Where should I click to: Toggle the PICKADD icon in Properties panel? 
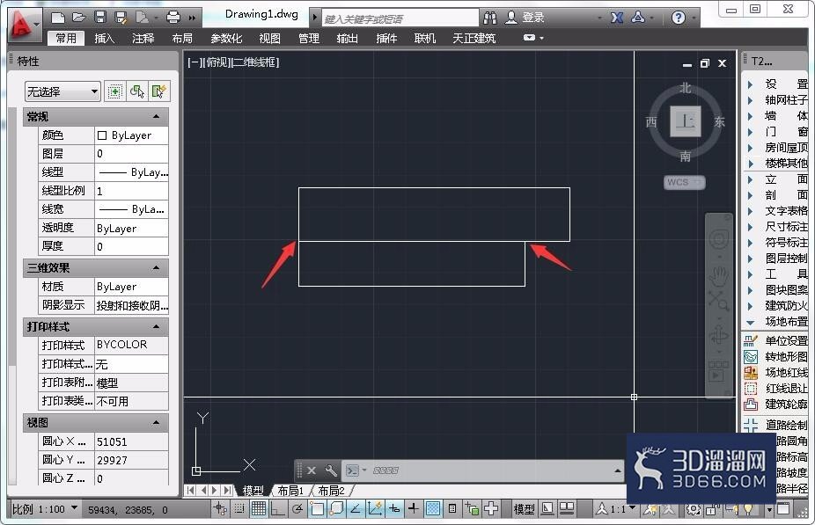(115, 92)
